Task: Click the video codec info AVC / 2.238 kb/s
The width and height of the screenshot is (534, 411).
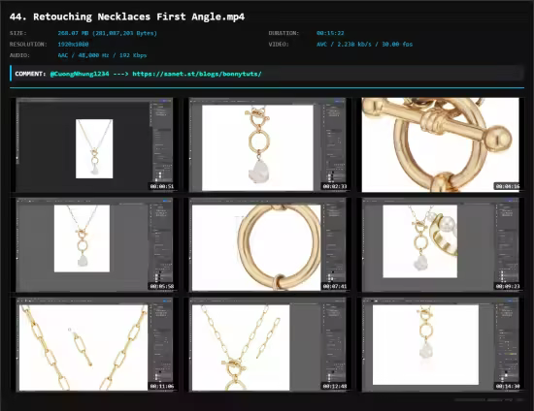Action: point(364,45)
